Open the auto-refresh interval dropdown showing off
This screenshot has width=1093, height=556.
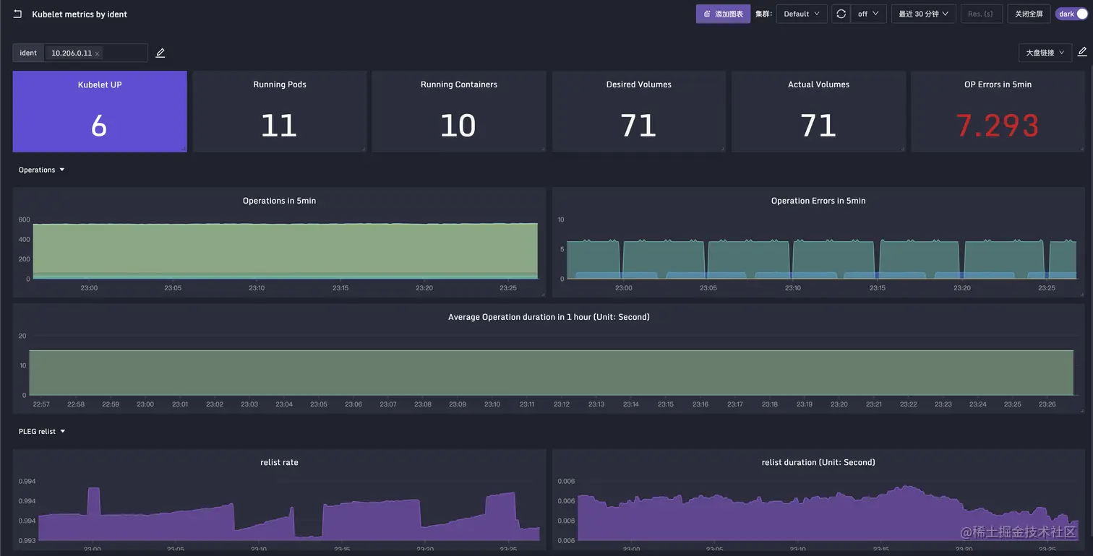pyautogui.click(x=868, y=13)
